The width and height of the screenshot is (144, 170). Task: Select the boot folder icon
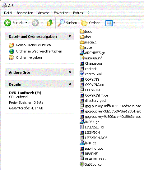coord(82,32)
